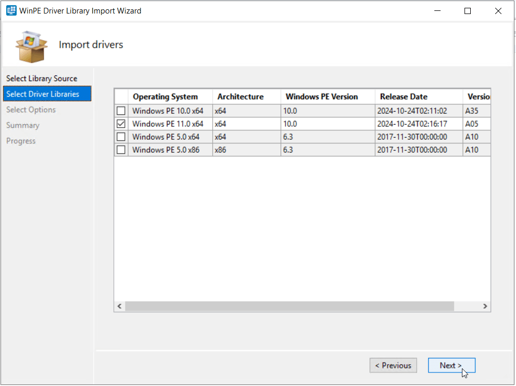The width and height of the screenshot is (516, 386).
Task: Uncheck the Windows PE 11.0 x64 checkbox
Action: click(121, 124)
